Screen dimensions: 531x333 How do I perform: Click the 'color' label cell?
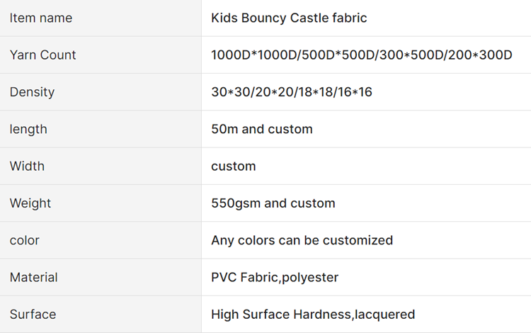tap(25, 240)
